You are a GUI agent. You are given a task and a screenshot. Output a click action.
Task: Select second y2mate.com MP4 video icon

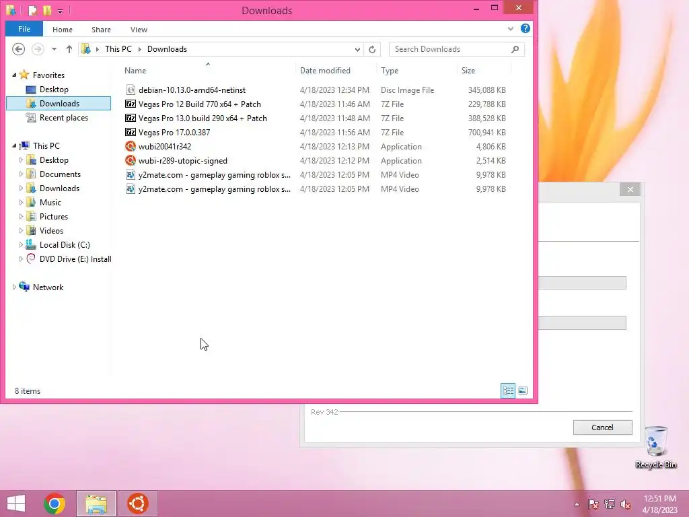click(x=131, y=189)
